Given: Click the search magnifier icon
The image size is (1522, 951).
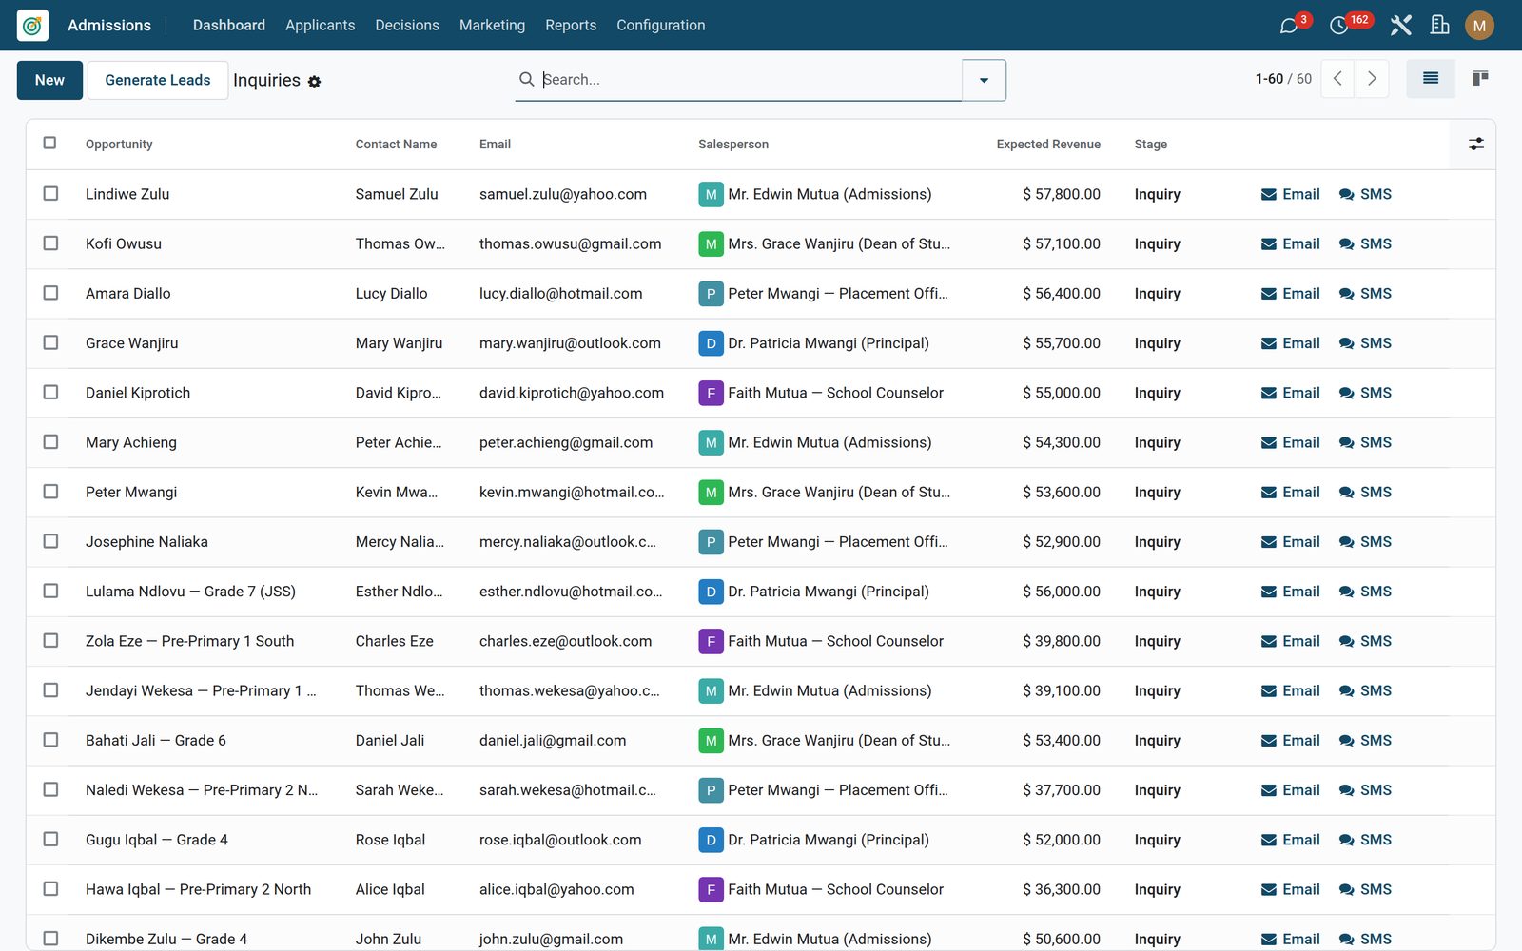Looking at the screenshot, I should 526,79.
